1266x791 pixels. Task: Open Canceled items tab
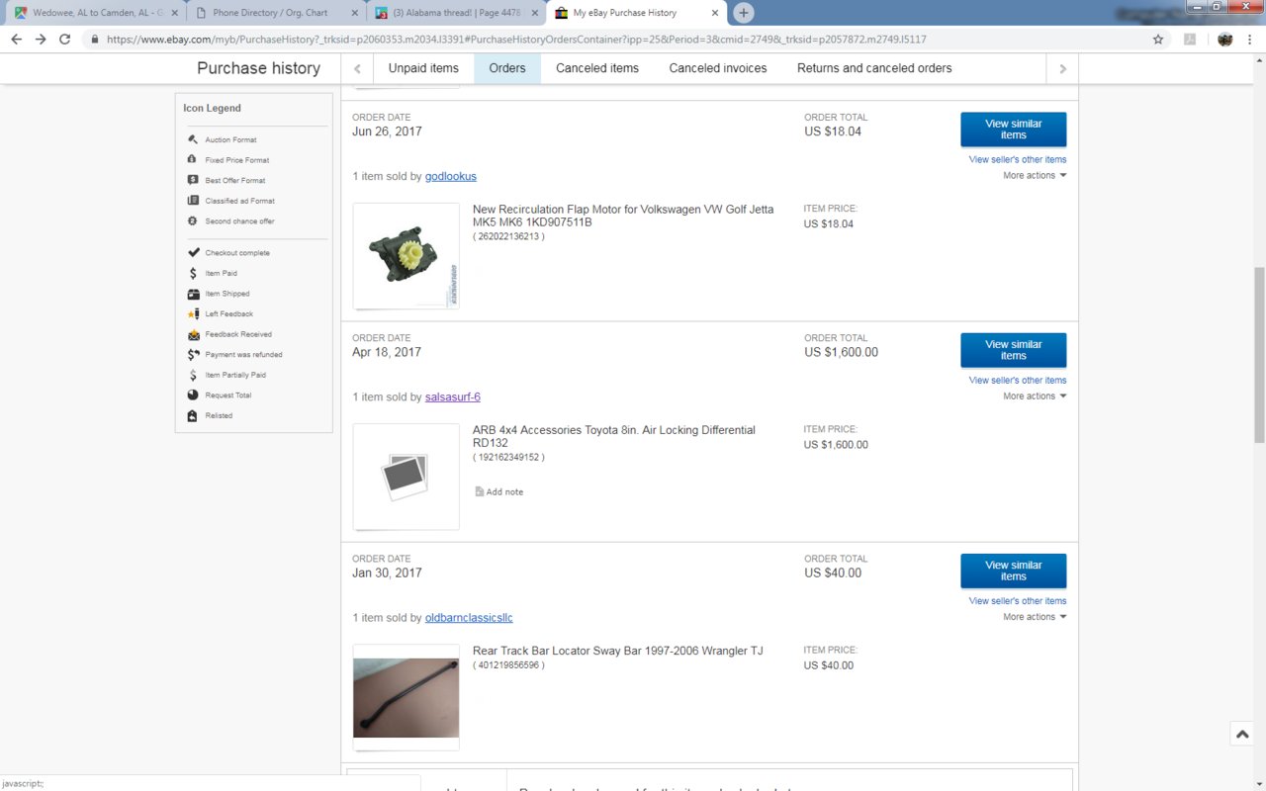597,68
